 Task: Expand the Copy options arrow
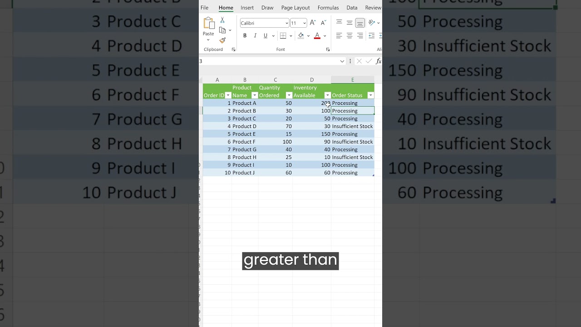(230, 30)
